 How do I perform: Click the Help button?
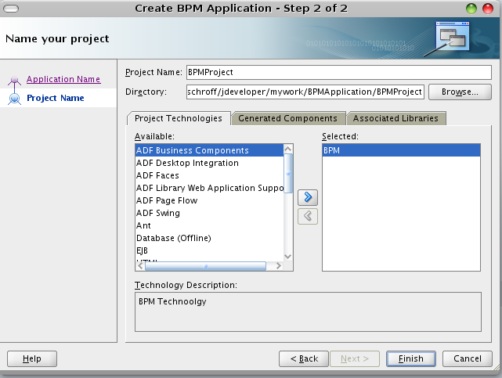[32, 358]
